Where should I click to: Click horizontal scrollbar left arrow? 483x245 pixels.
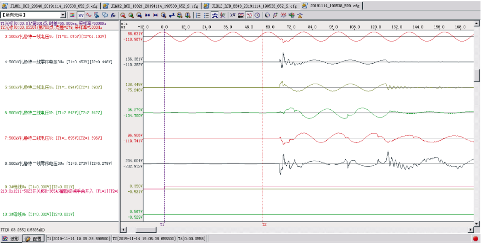point(123,230)
